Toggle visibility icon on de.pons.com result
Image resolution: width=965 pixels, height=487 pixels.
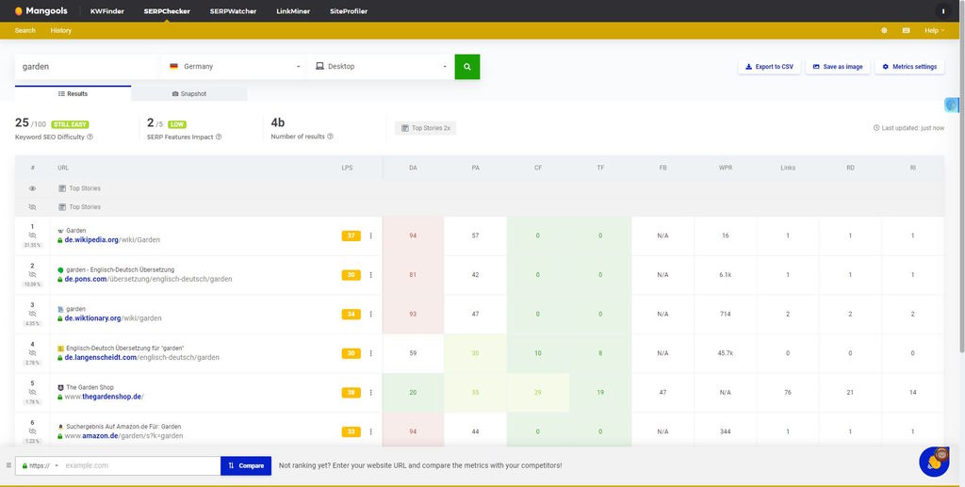click(32, 275)
